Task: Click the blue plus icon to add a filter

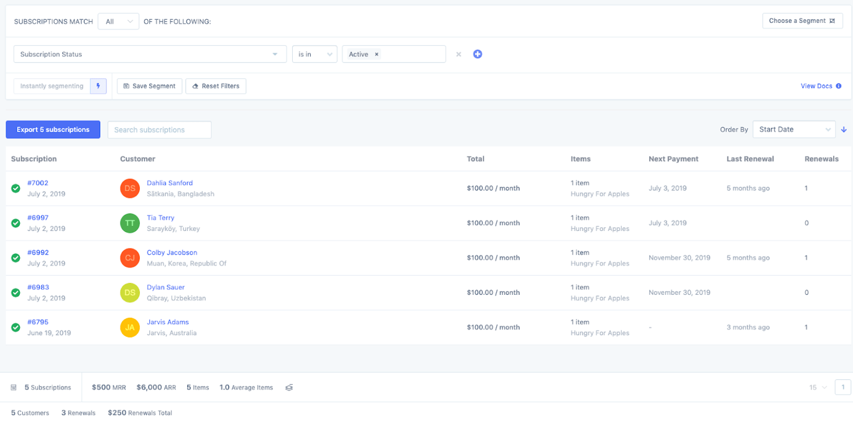Action: tap(477, 54)
